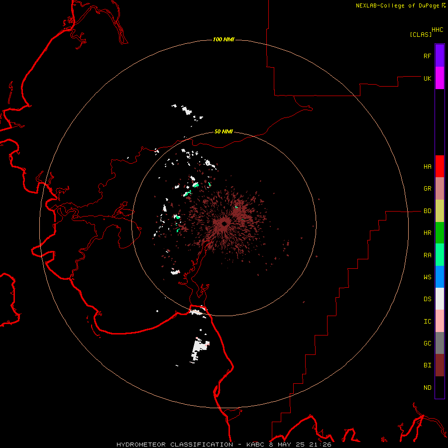Click the IC legend label

(x=428, y=322)
